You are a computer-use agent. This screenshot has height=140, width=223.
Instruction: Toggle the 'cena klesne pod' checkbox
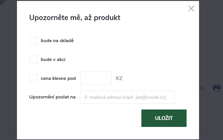click(x=33, y=78)
